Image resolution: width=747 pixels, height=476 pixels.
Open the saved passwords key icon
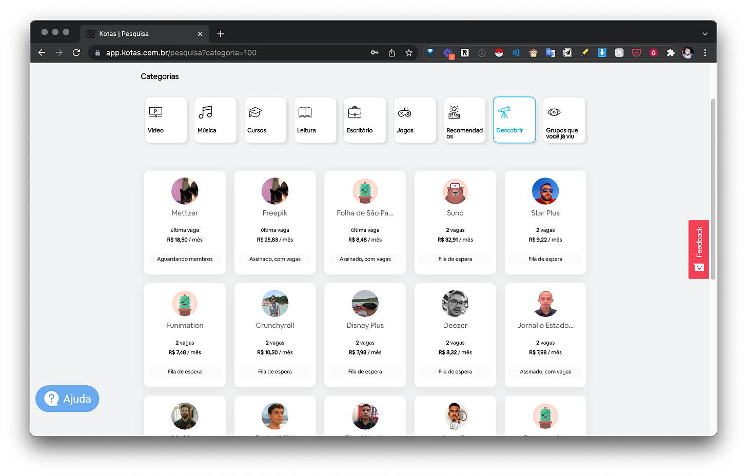click(375, 52)
